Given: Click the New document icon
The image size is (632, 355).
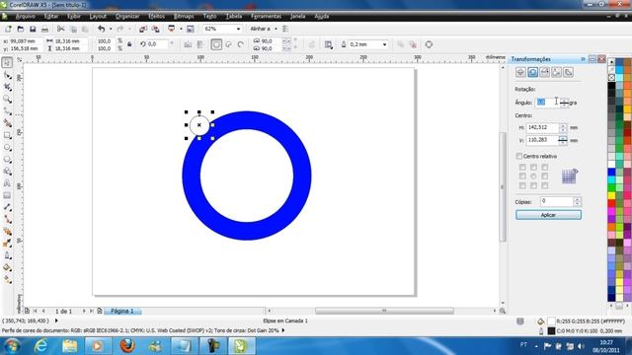Looking at the screenshot, I should [8, 29].
